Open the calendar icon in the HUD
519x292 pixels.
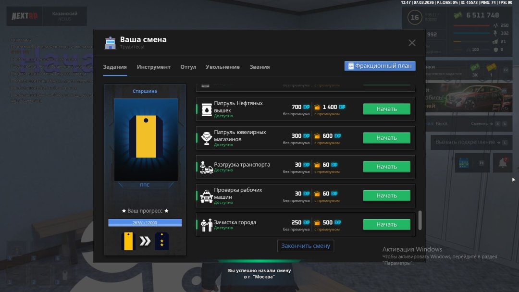click(x=464, y=163)
